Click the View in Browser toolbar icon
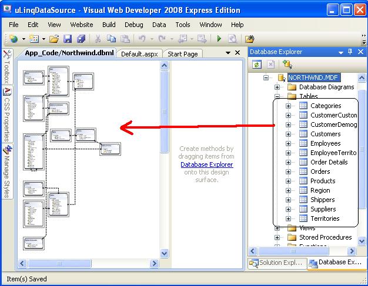 (x=232, y=39)
